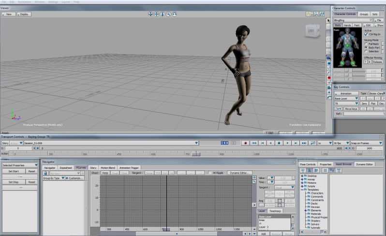386x236 pixels.
Task: Click first tree view icon in Asset Browser
Action: click(303, 170)
